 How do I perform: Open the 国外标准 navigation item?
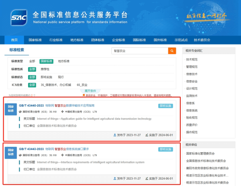click(x=160, y=40)
